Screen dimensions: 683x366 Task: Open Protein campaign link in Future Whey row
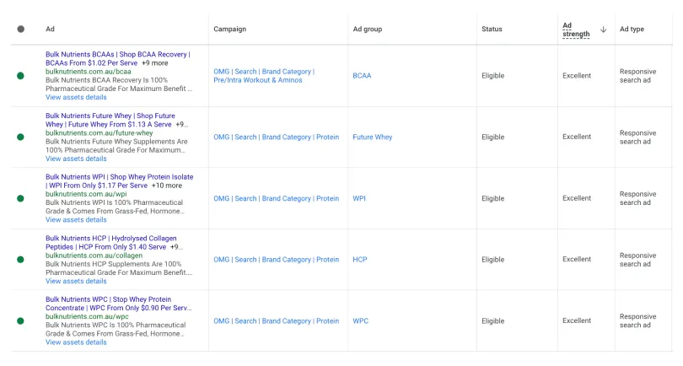tap(277, 137)
